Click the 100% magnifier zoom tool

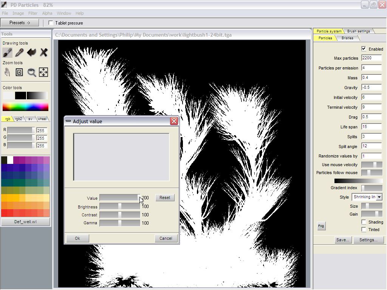(x=31, y=72)
